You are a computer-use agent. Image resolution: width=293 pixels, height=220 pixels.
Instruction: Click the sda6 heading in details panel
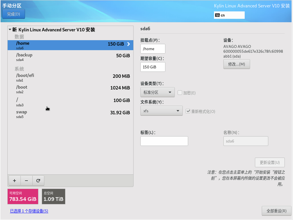click(x=145, y=29)
